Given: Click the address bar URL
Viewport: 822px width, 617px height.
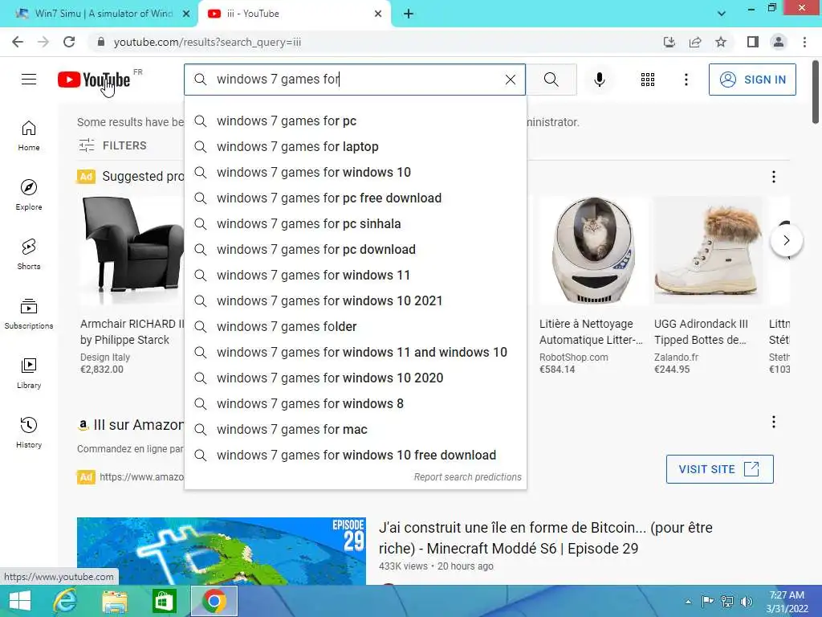Looking at the screenshot, I should click(208, 42).
